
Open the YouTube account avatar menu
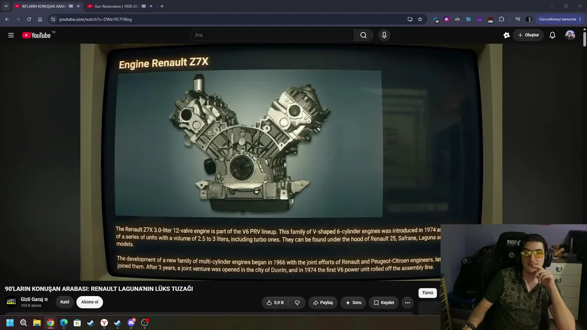point(570,35)
